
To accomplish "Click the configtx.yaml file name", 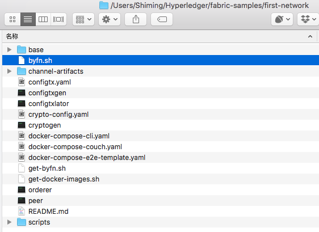I will [x=49, y=82].
